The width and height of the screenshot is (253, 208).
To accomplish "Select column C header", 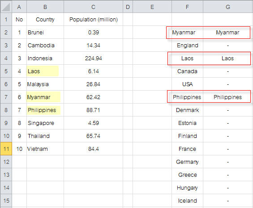I will point(93,7).
